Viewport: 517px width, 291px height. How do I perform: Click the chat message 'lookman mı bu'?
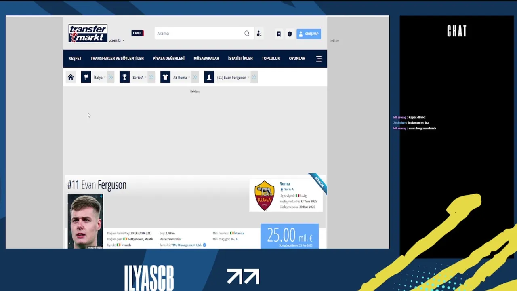418,123
